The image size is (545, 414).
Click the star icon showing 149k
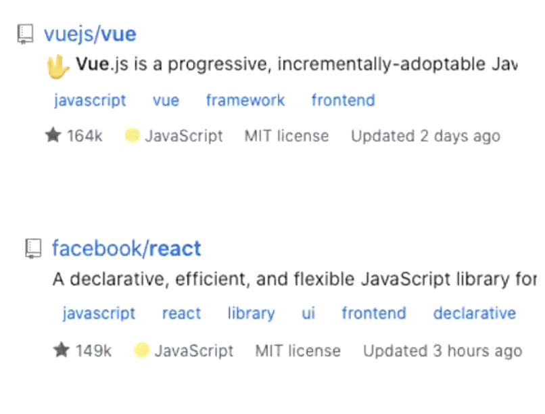click(62, 350)
